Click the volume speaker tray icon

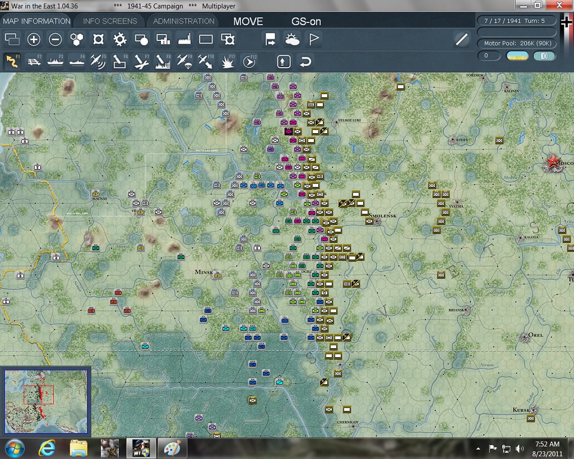tap(520, 448)
